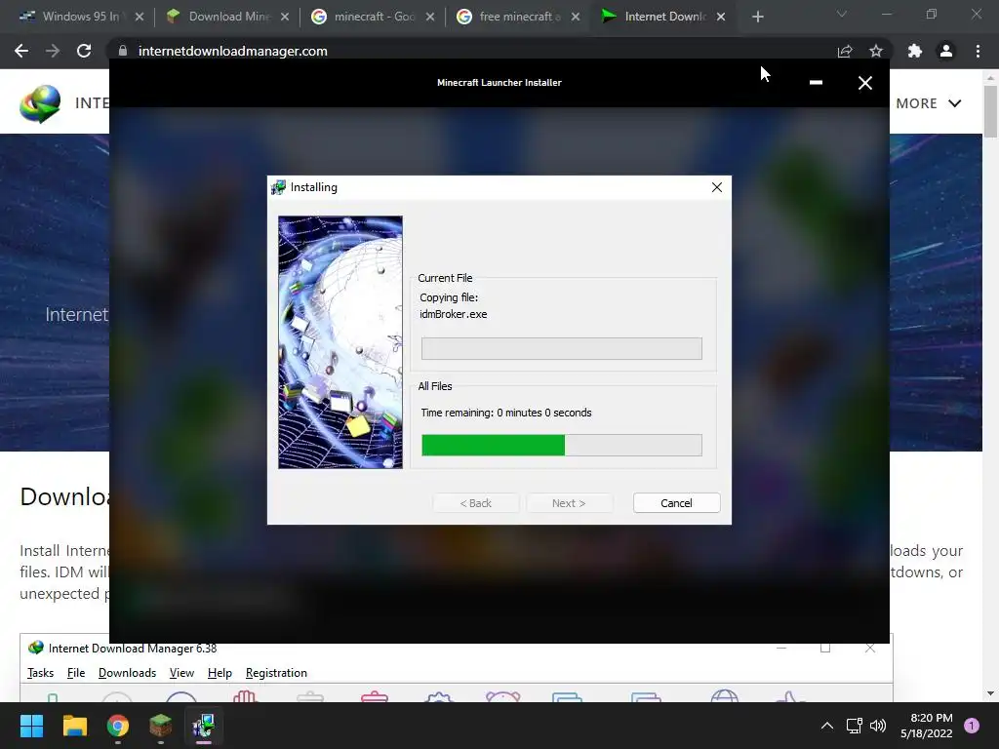This screenshot has height=749, width=999.
Task: Share this page icon
Action: (845, 51)
